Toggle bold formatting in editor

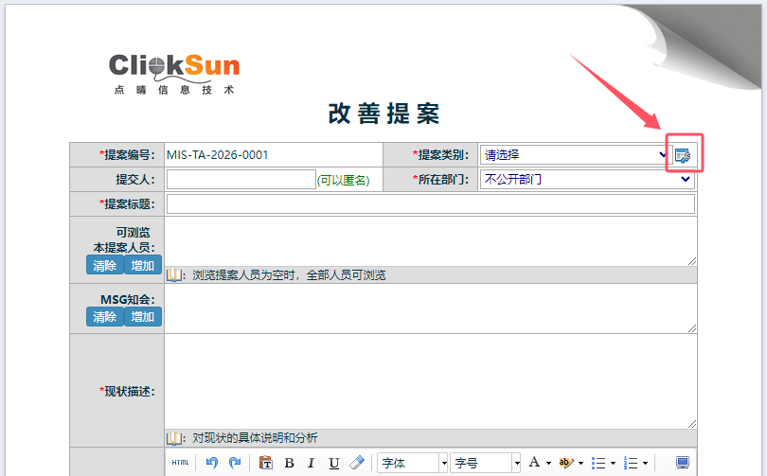point(289,463)
